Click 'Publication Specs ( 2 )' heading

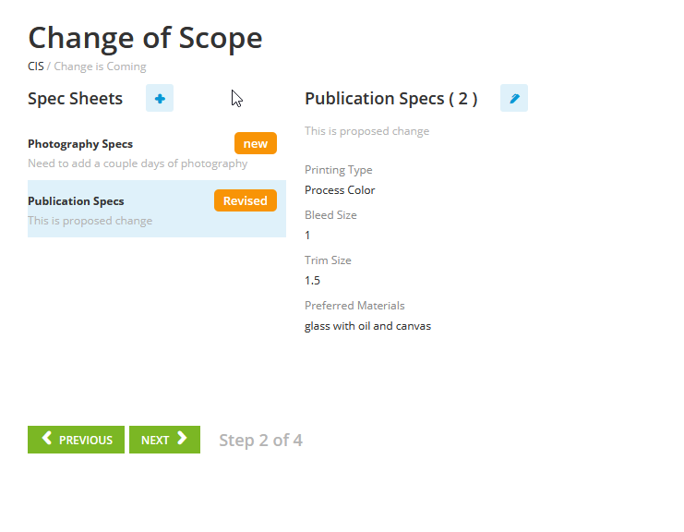tap(391, 99)
